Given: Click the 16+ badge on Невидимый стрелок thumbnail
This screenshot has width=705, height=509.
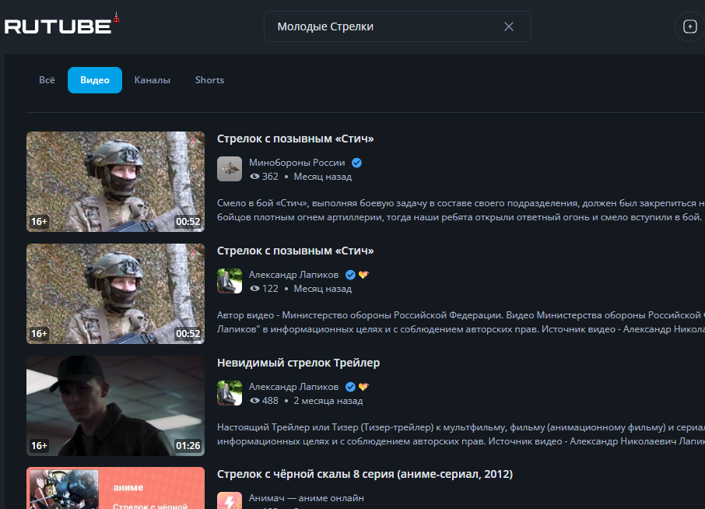Looking at the screenshot, I should pos(39,446).
